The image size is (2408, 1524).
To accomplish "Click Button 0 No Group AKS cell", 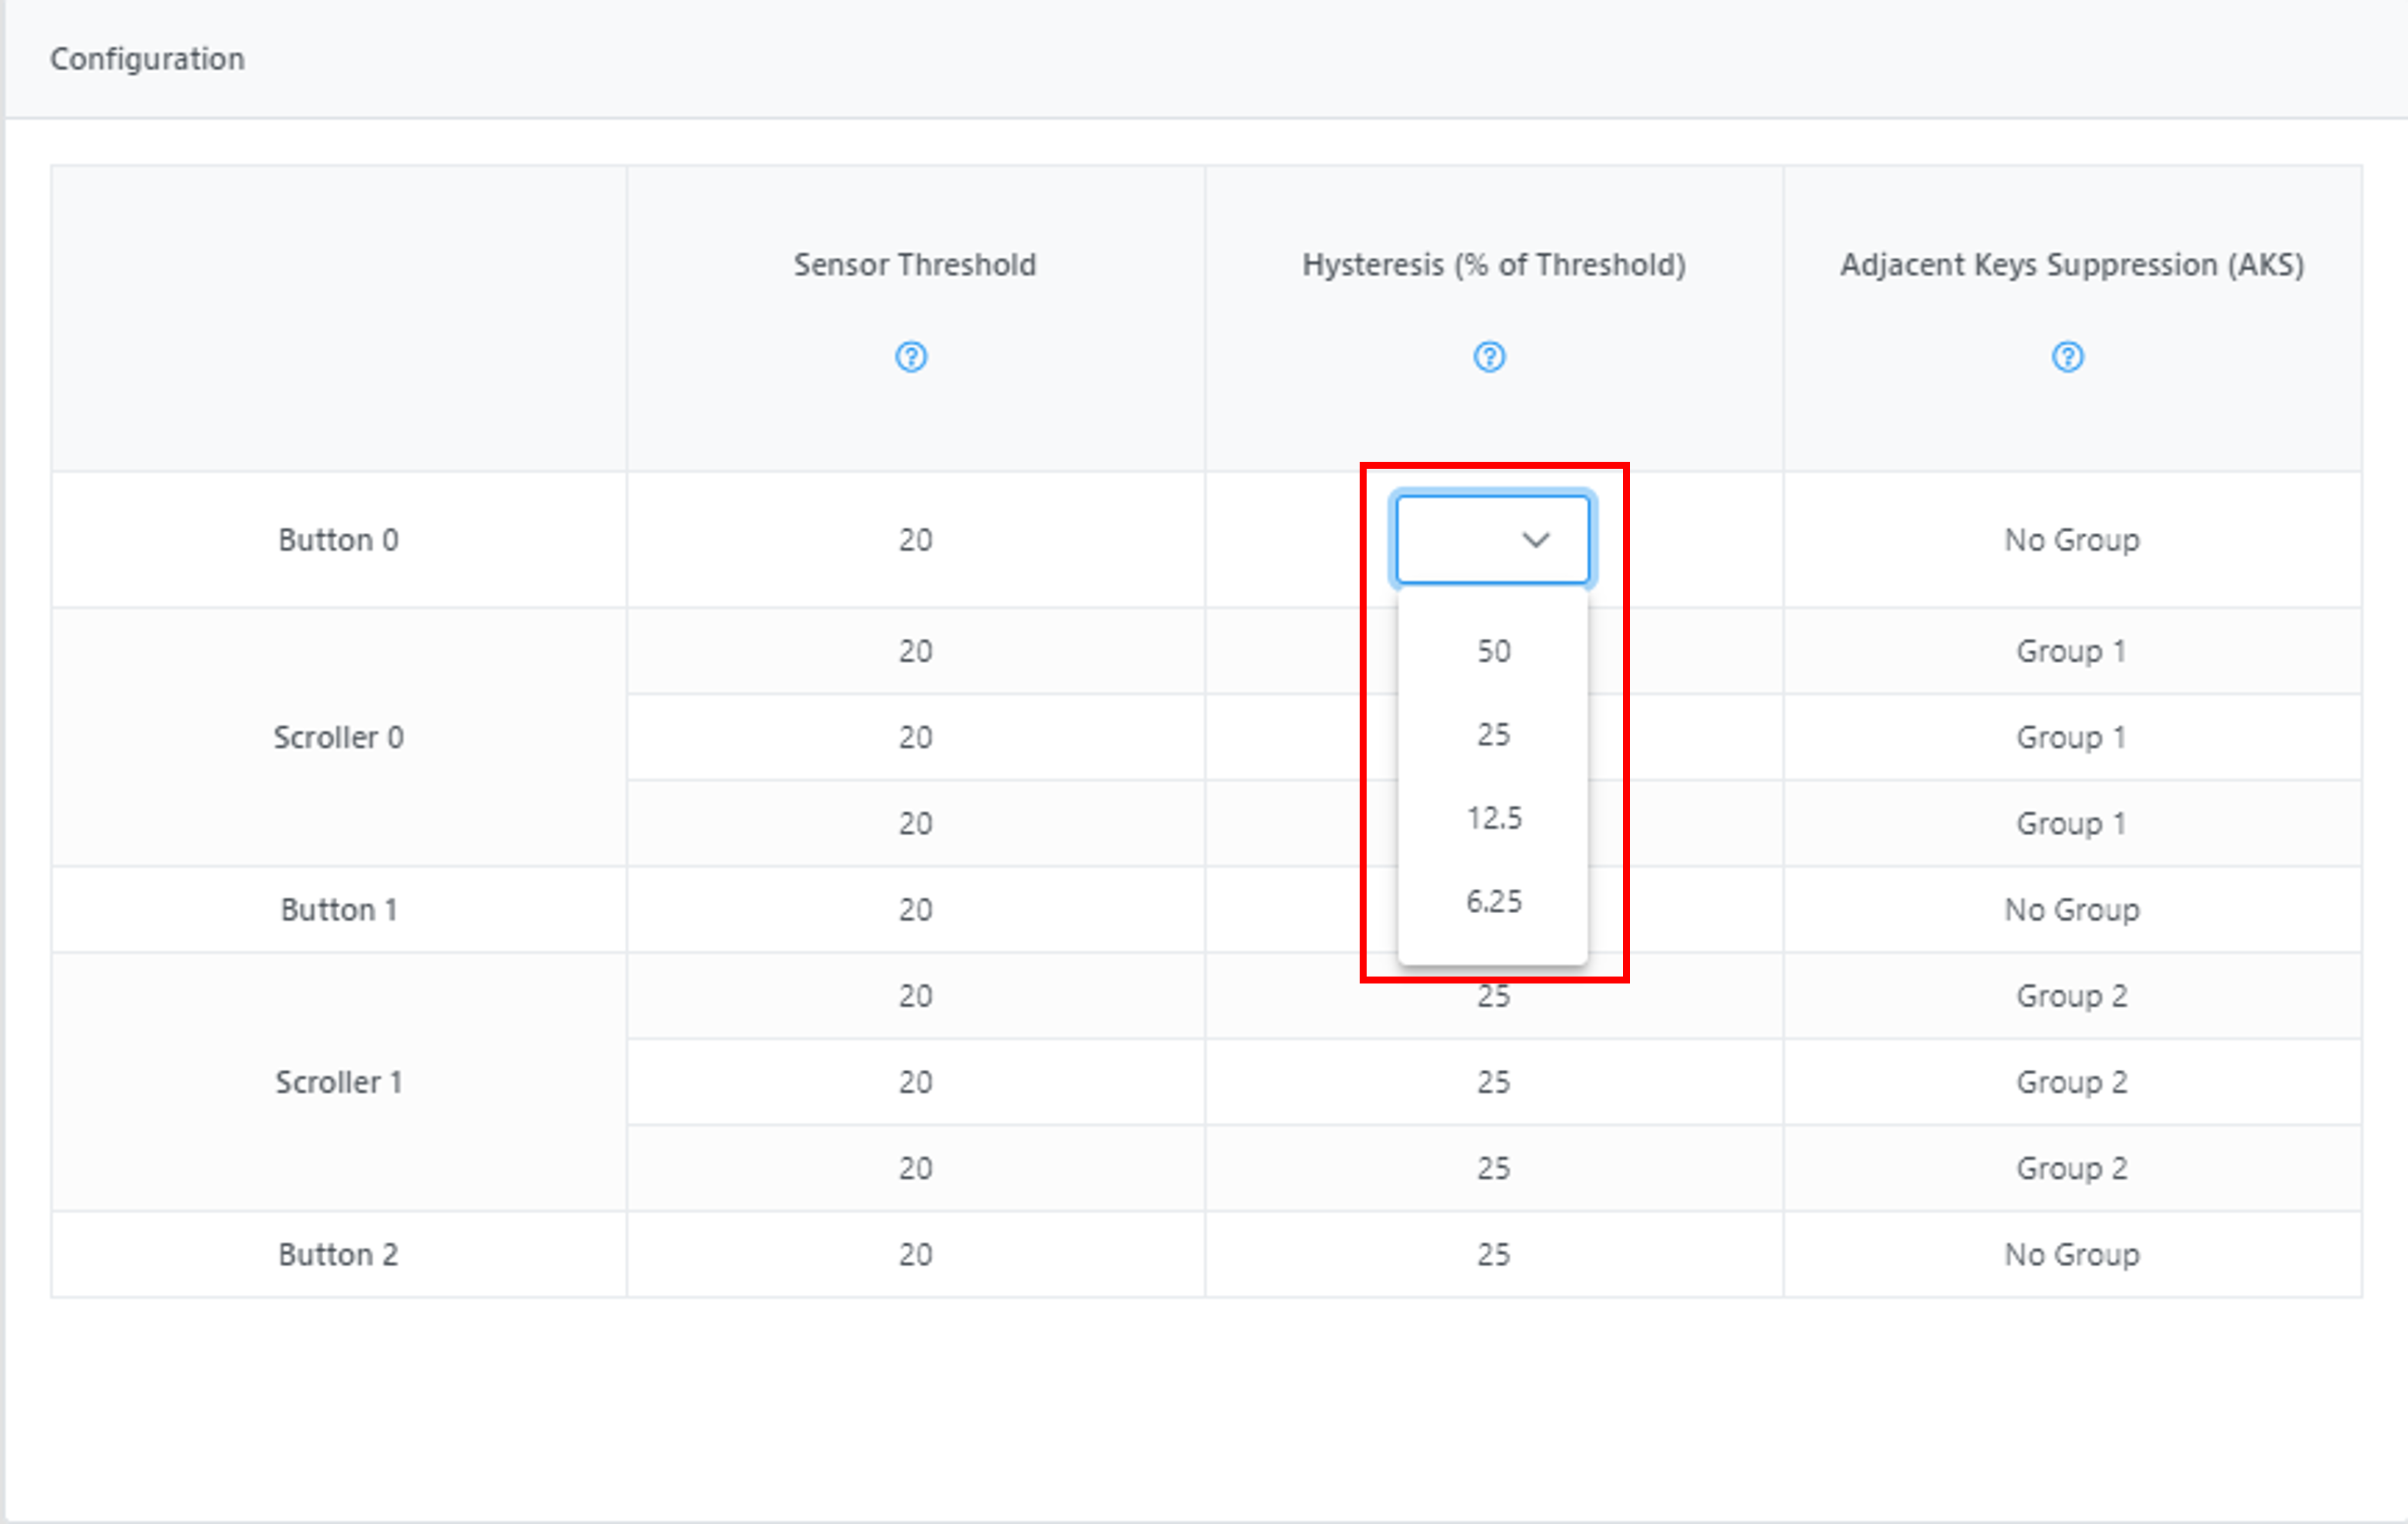I will click(2071, 540).
